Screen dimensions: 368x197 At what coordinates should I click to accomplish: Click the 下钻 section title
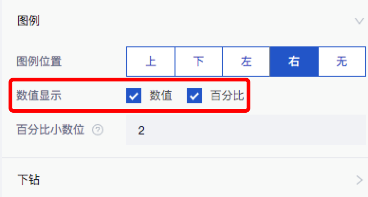(x=28, y=179)
